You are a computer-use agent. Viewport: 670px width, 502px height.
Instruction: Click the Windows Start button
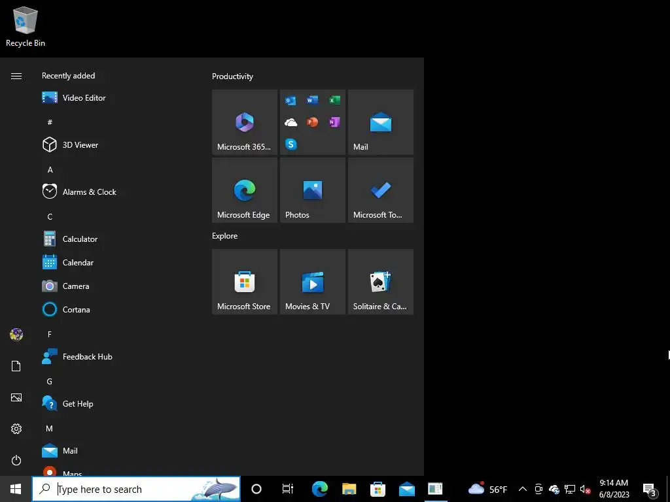(x=16, y=489)
